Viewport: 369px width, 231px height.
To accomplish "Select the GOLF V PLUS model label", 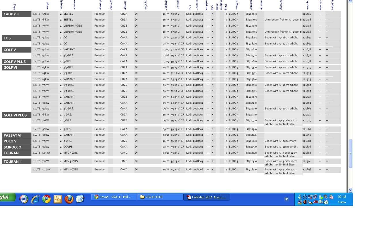I will click(17, 62).
